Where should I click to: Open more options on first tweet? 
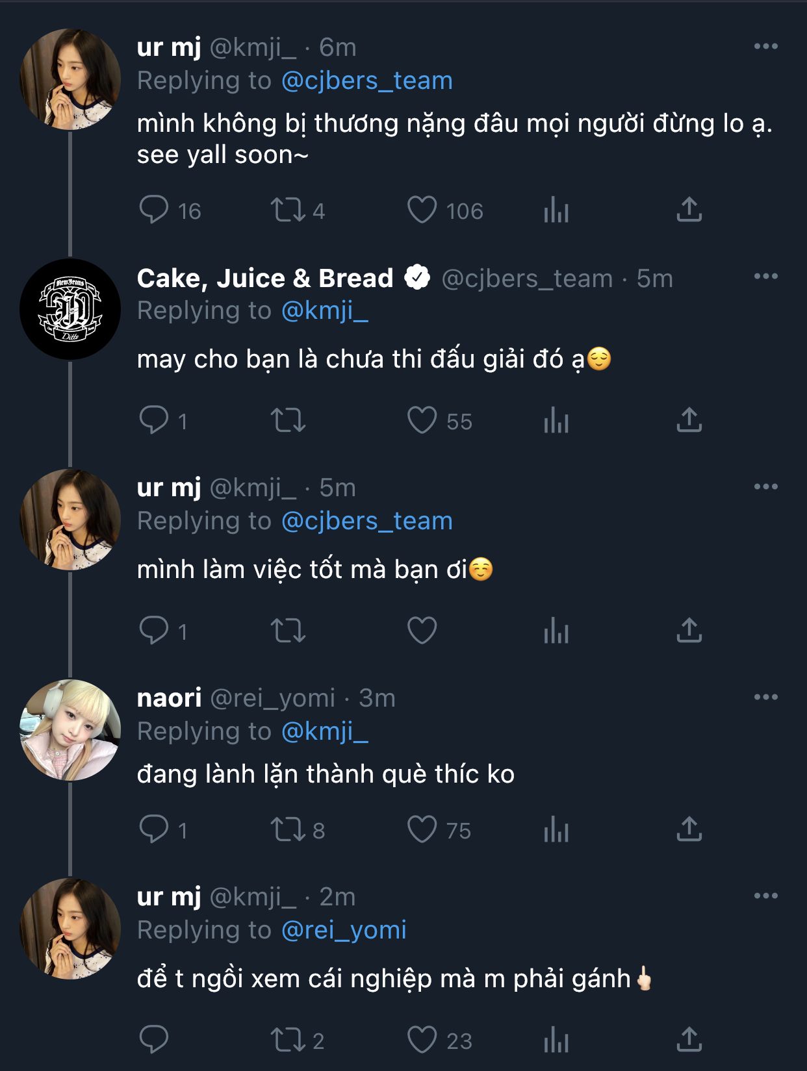(x=765, y=46)
